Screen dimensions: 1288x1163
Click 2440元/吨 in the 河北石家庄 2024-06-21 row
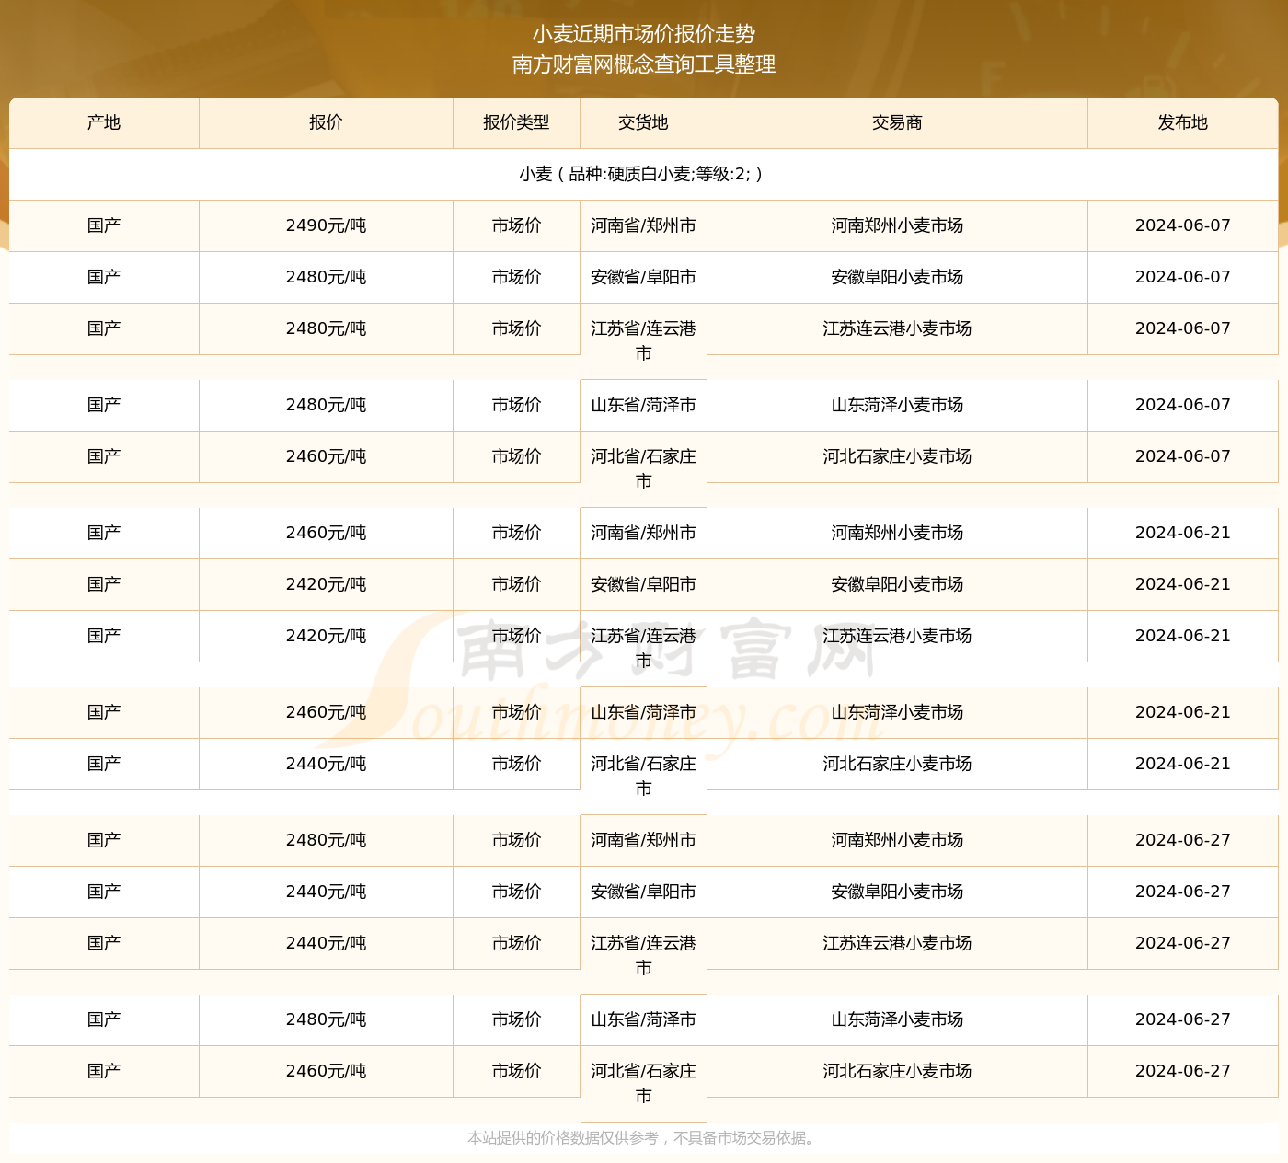pos(326,764)
